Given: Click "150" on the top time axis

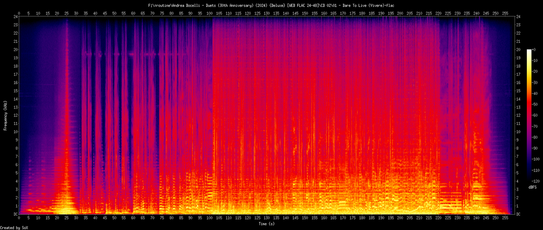Looking at the screenshot, I should pyautogui.click(x=305, y=13).
